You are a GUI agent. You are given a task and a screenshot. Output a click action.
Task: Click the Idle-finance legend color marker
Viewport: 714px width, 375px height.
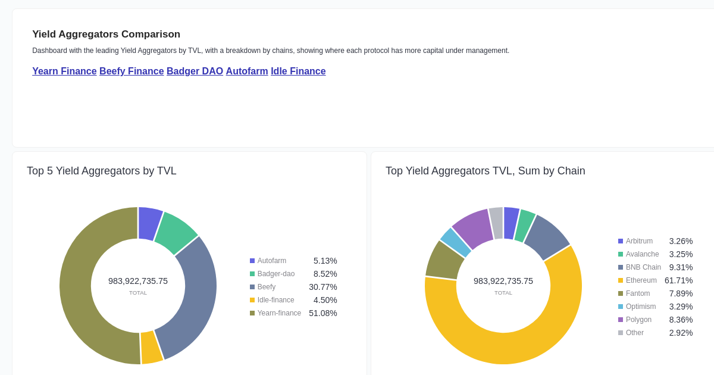[251, 300]
